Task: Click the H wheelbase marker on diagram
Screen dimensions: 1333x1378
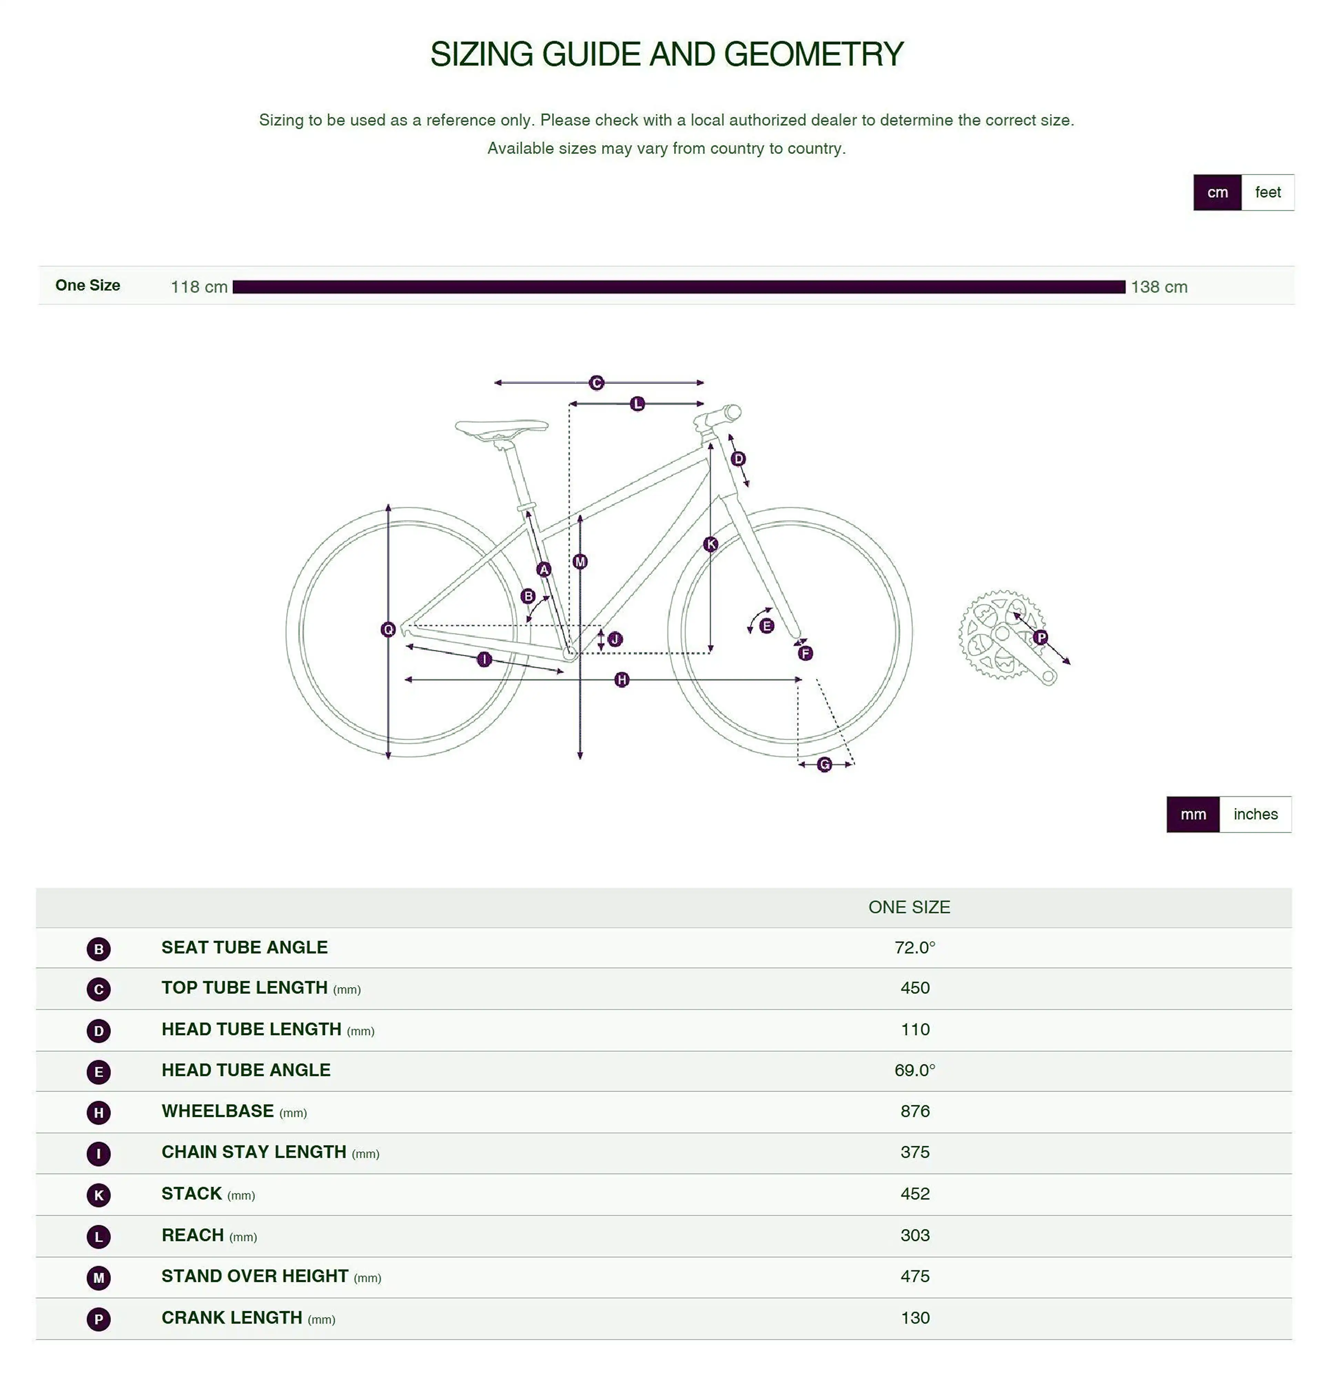Action: 622,680
